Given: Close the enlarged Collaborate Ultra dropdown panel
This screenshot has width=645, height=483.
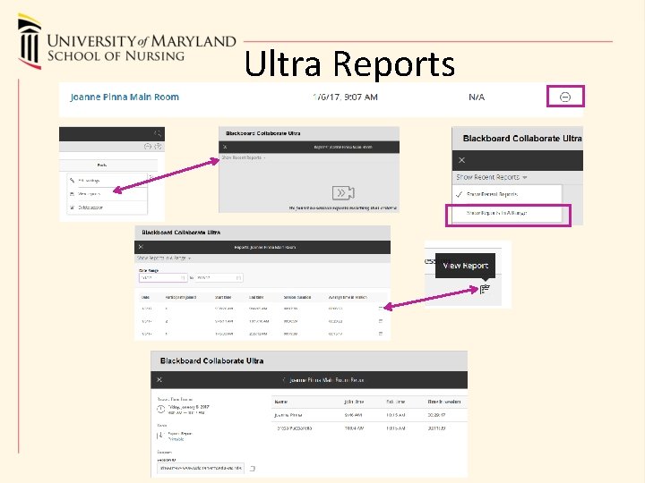Looking at the screenshot, I should click(461, 160).
